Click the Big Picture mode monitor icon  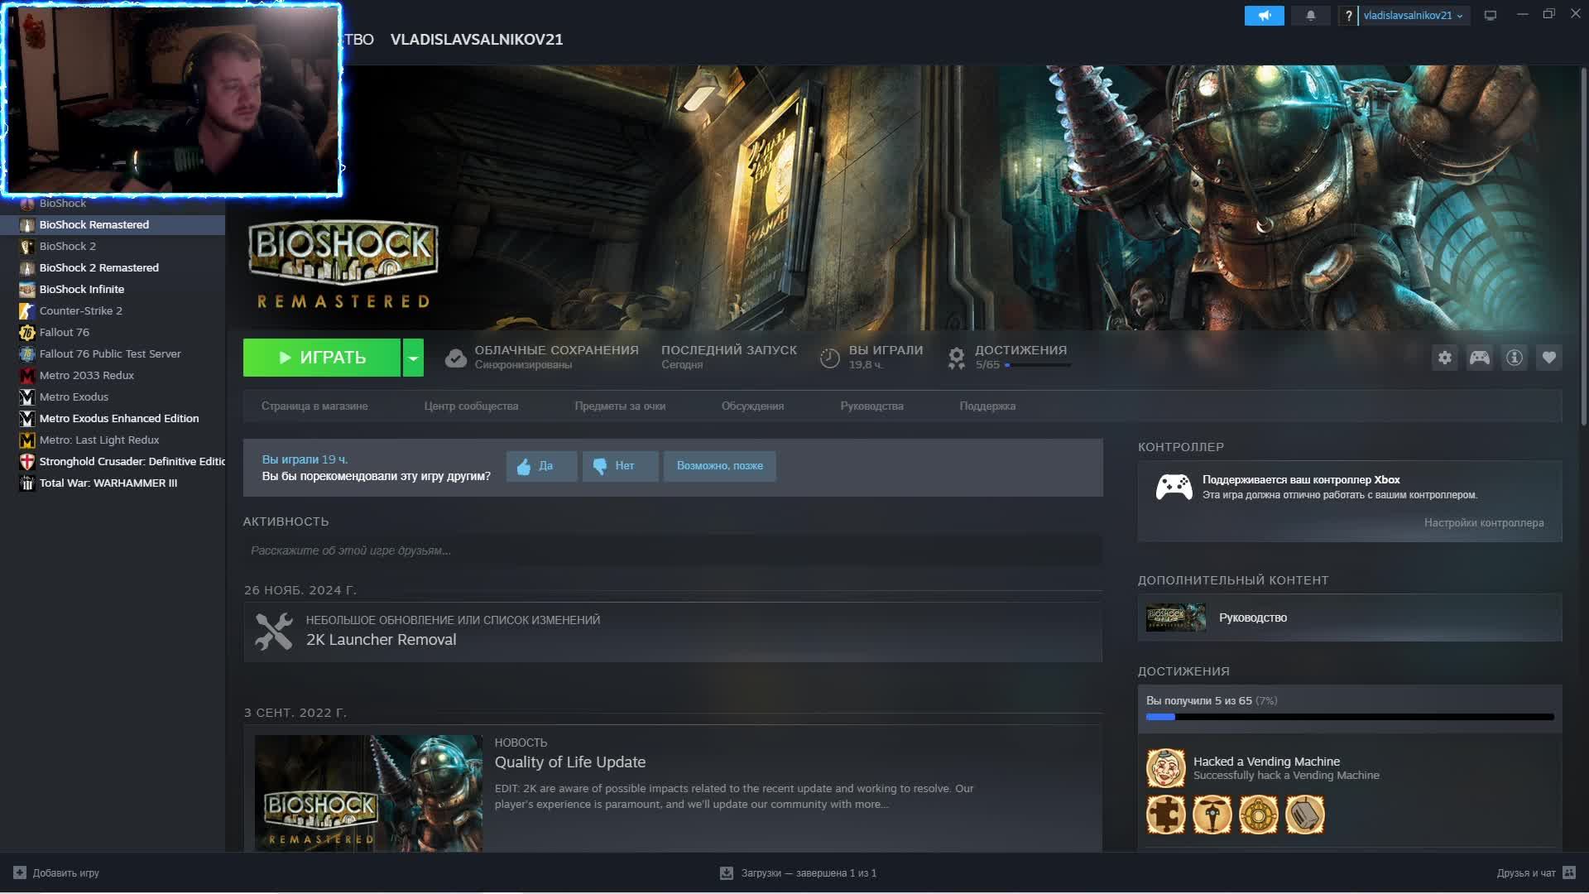(1490, 16)
